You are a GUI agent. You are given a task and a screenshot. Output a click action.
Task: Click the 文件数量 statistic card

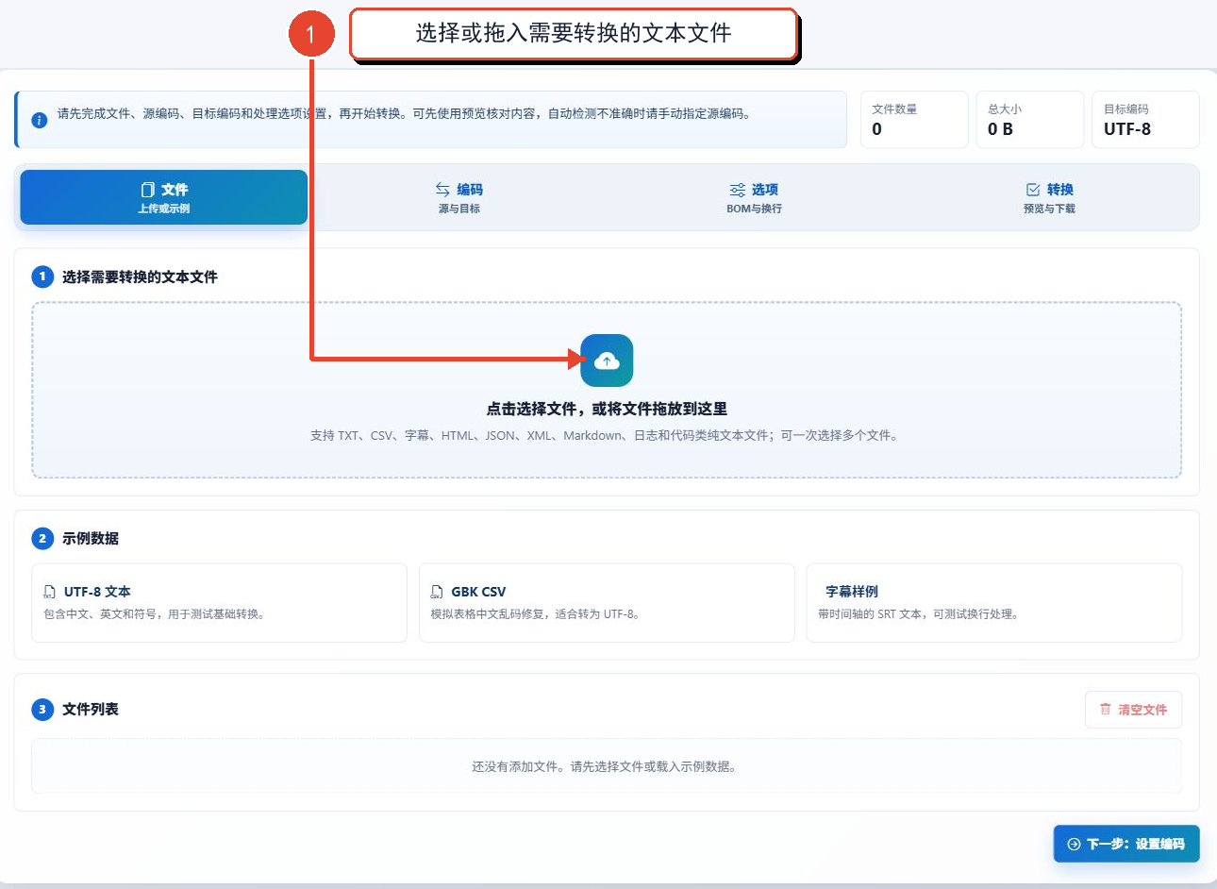coord(914,120)
